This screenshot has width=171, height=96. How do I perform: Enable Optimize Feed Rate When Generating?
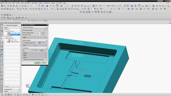[23, 60]
